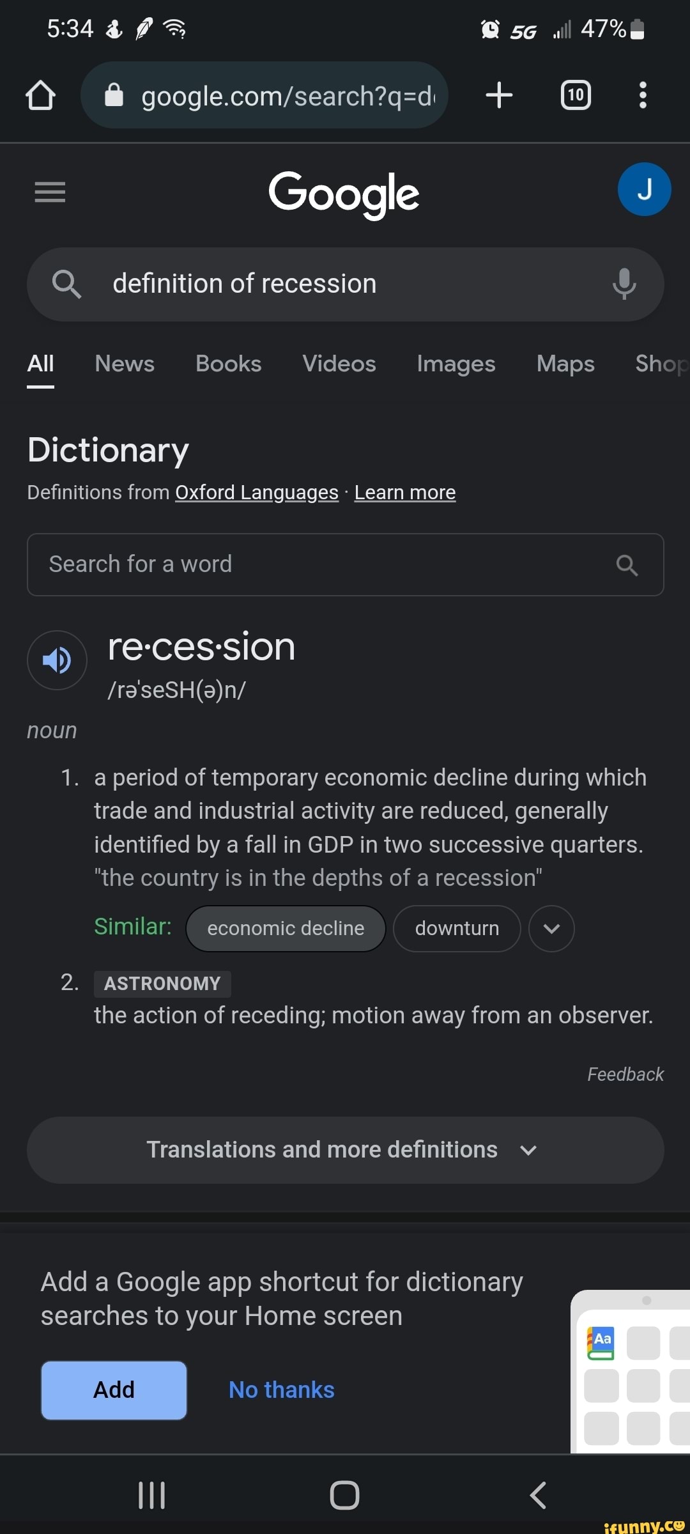The height and width of the screenshot is (1534, 690).
Task: View the 10 open tabs
Action: [574, 95]
